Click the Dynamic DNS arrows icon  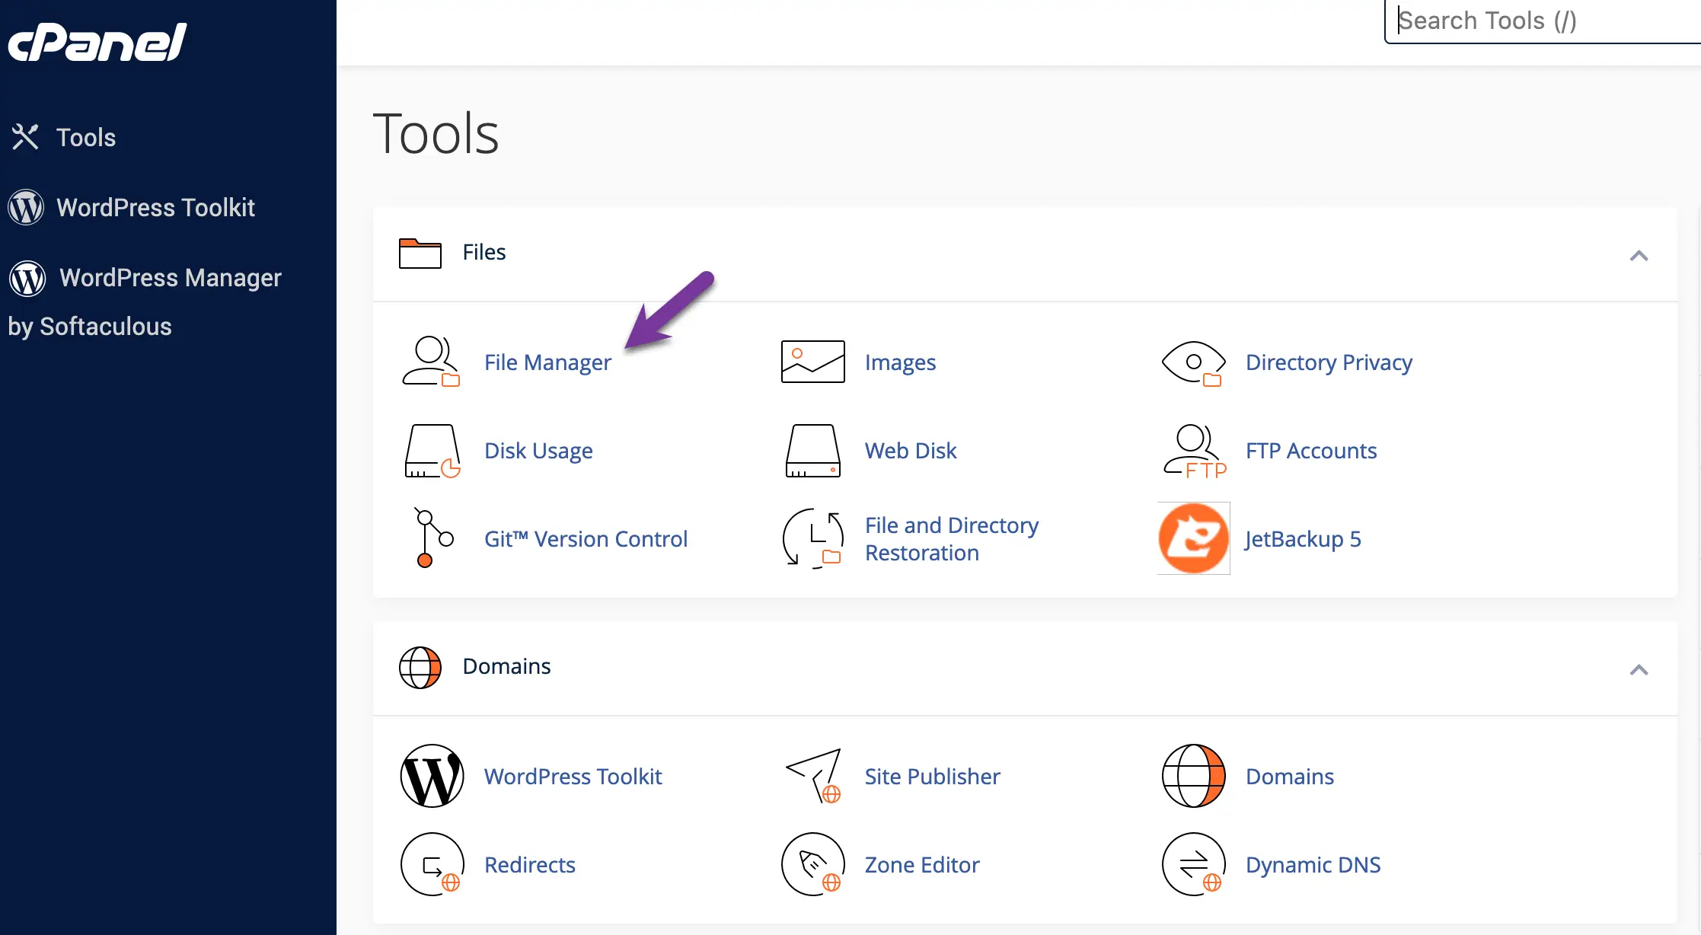pyautogui.click(x=1192, y=865)
